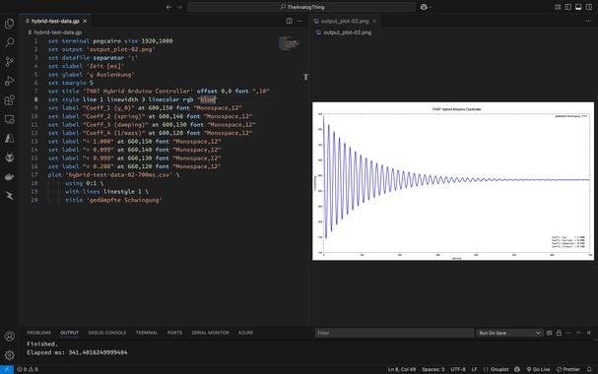Open the Run On Save output channel dropdown
Viewport: 598px width, 374px height.
(510, 333)
